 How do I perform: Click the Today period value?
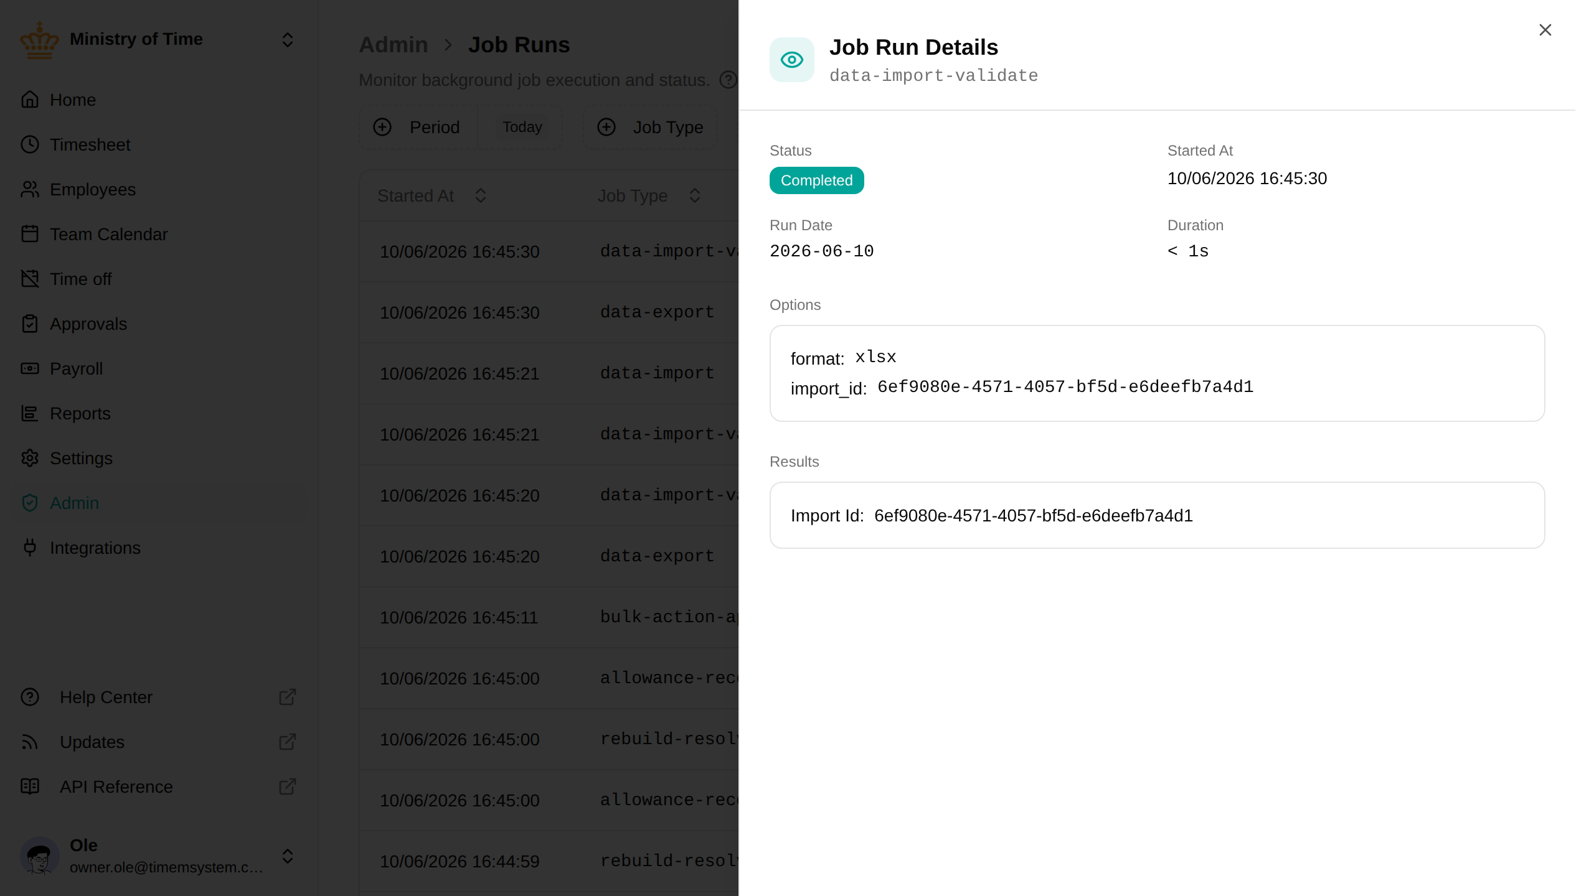[522, 127]
